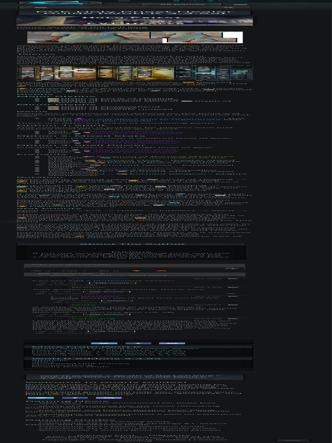Click the purple Discord button under Welcome to Gnarly Guides
This screenshot has height=443, width=332.
[x=109, y=398]
